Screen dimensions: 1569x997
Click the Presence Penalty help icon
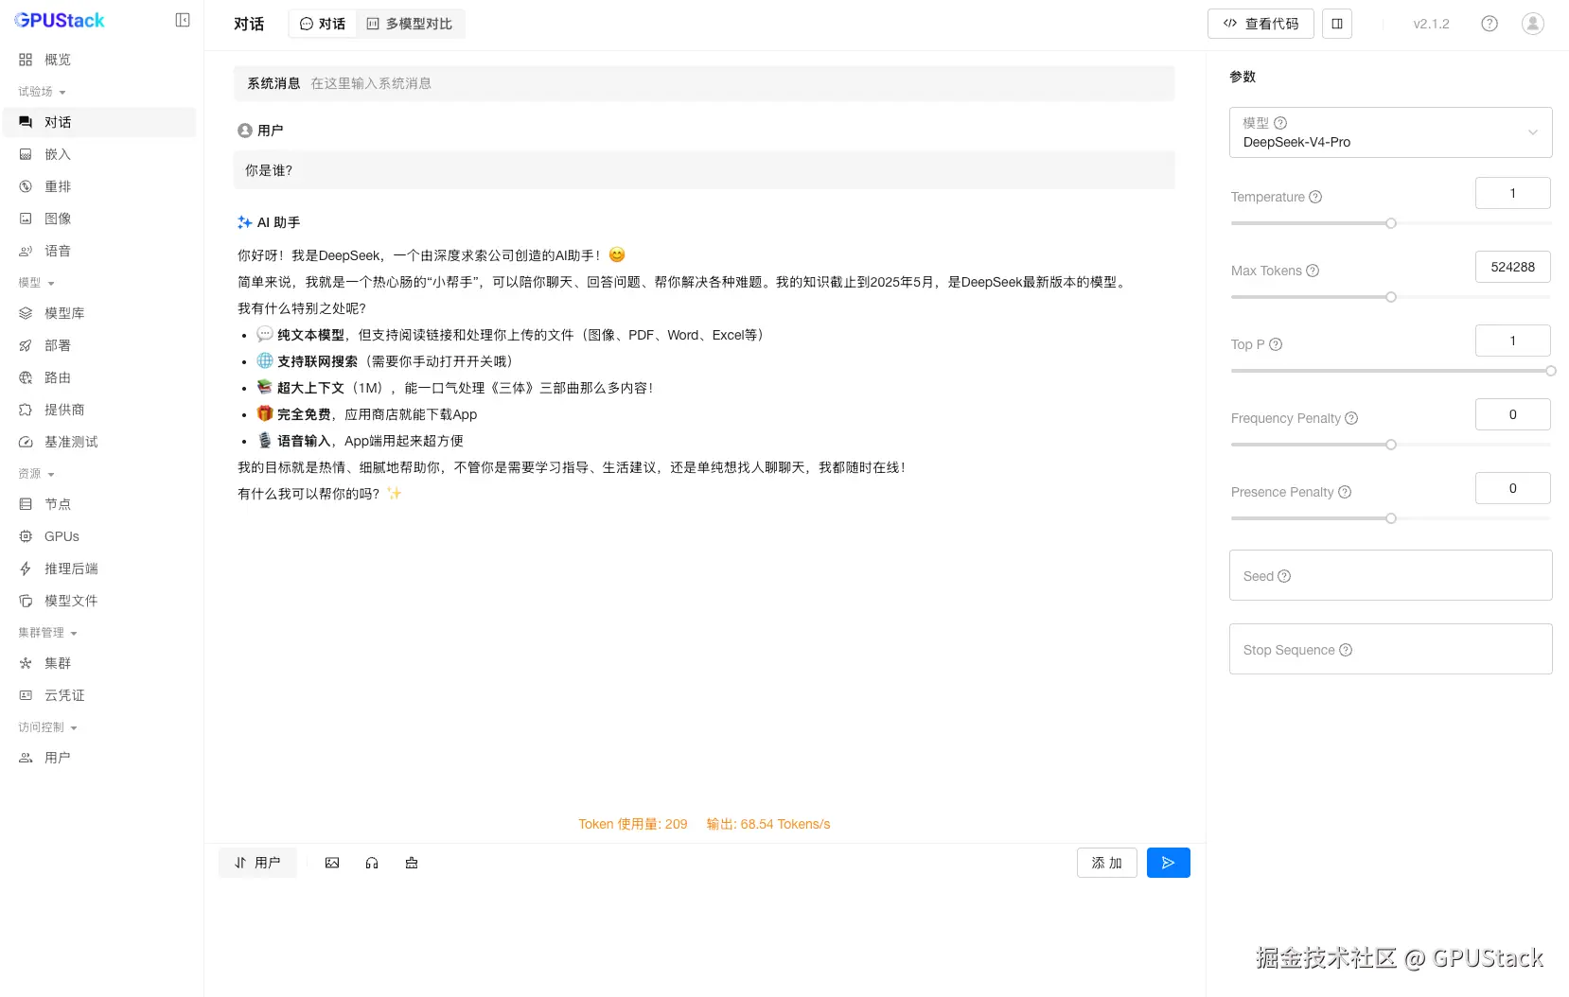point(1345,492)
